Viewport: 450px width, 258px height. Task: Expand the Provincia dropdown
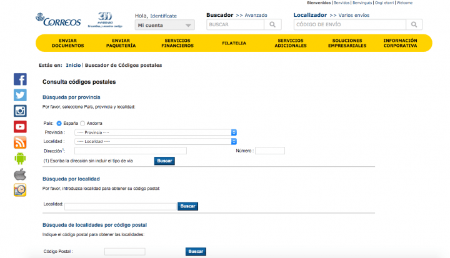pyautogui.click(x=155, y=132)
